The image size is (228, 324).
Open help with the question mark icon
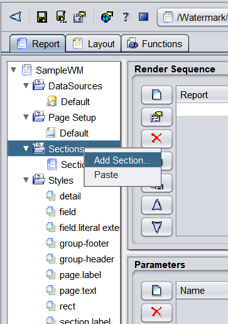[x=126, y=17]
